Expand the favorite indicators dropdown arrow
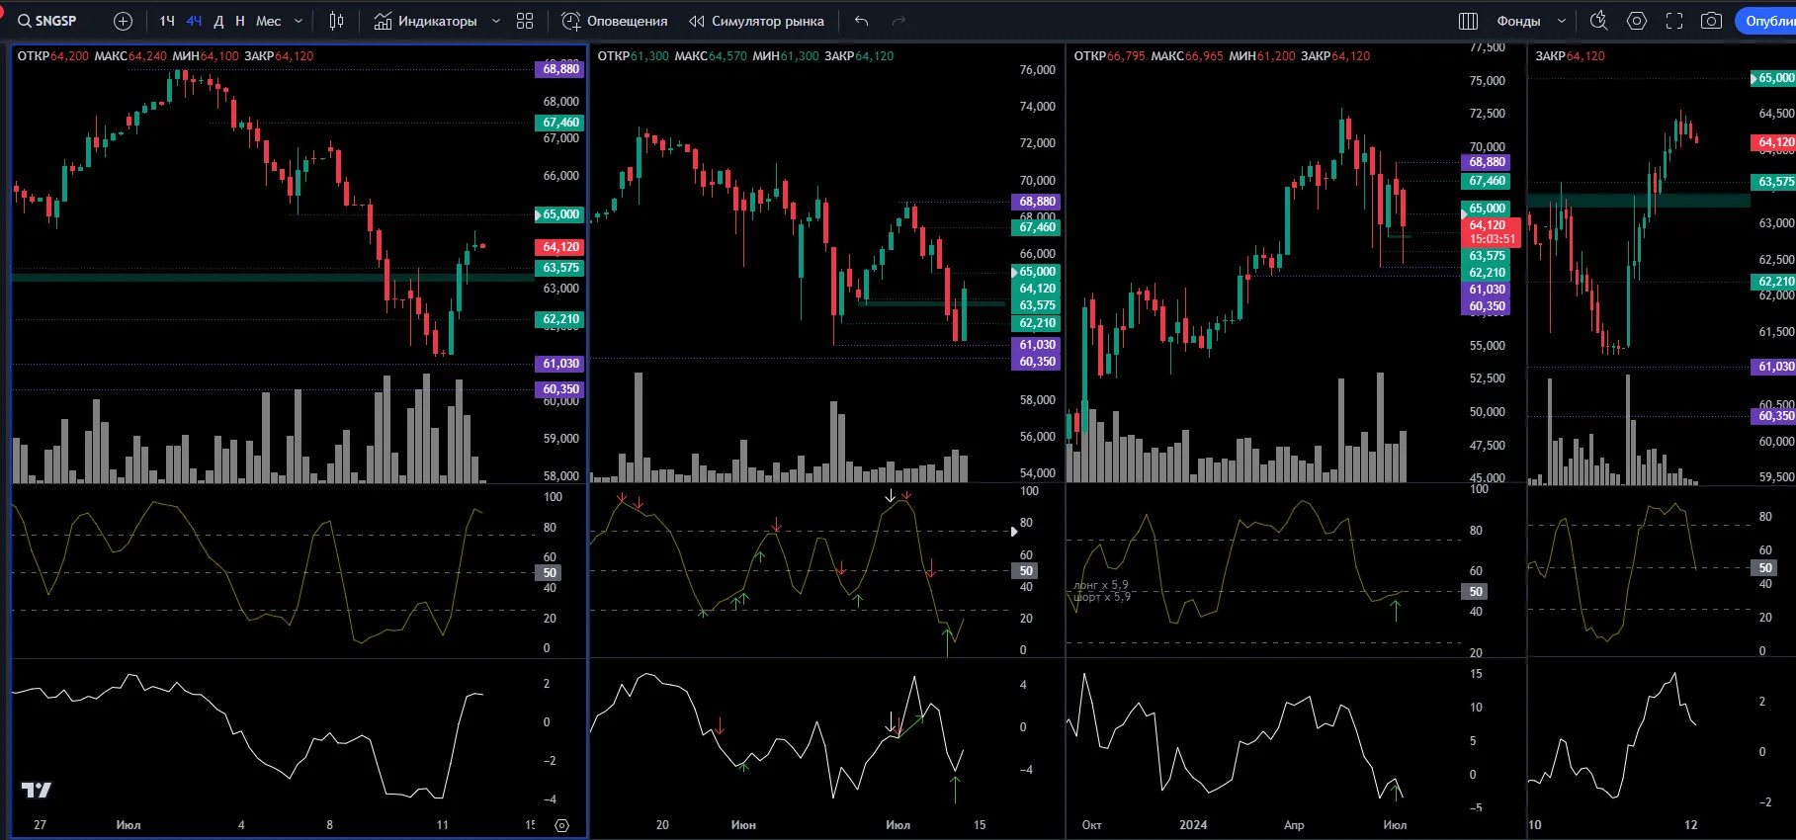Image resolution: width=1796 pixels, height=840 pixels. (496, 21)
